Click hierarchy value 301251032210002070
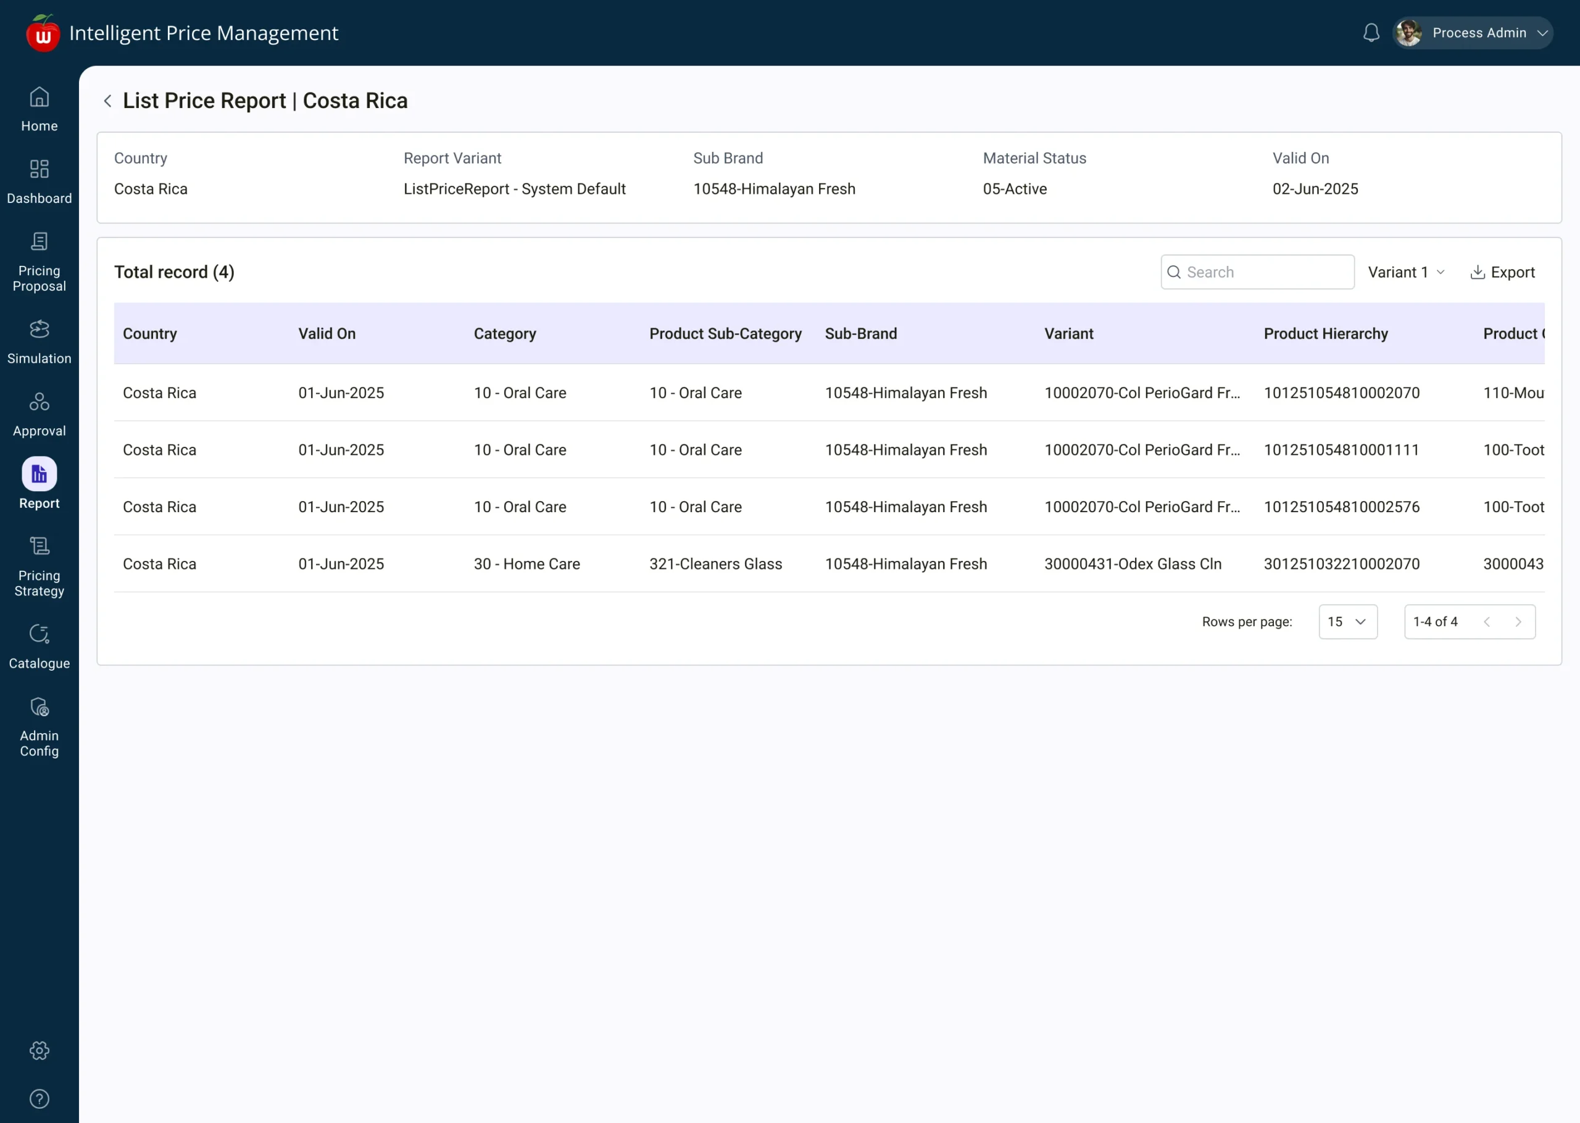This screenshot has height=1123, width=1580. 1341,564
